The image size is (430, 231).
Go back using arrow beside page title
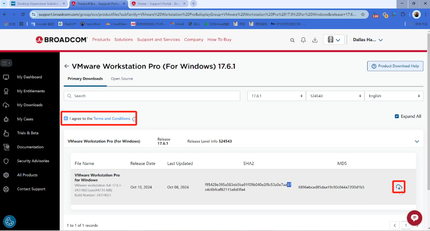click(67, 66)
